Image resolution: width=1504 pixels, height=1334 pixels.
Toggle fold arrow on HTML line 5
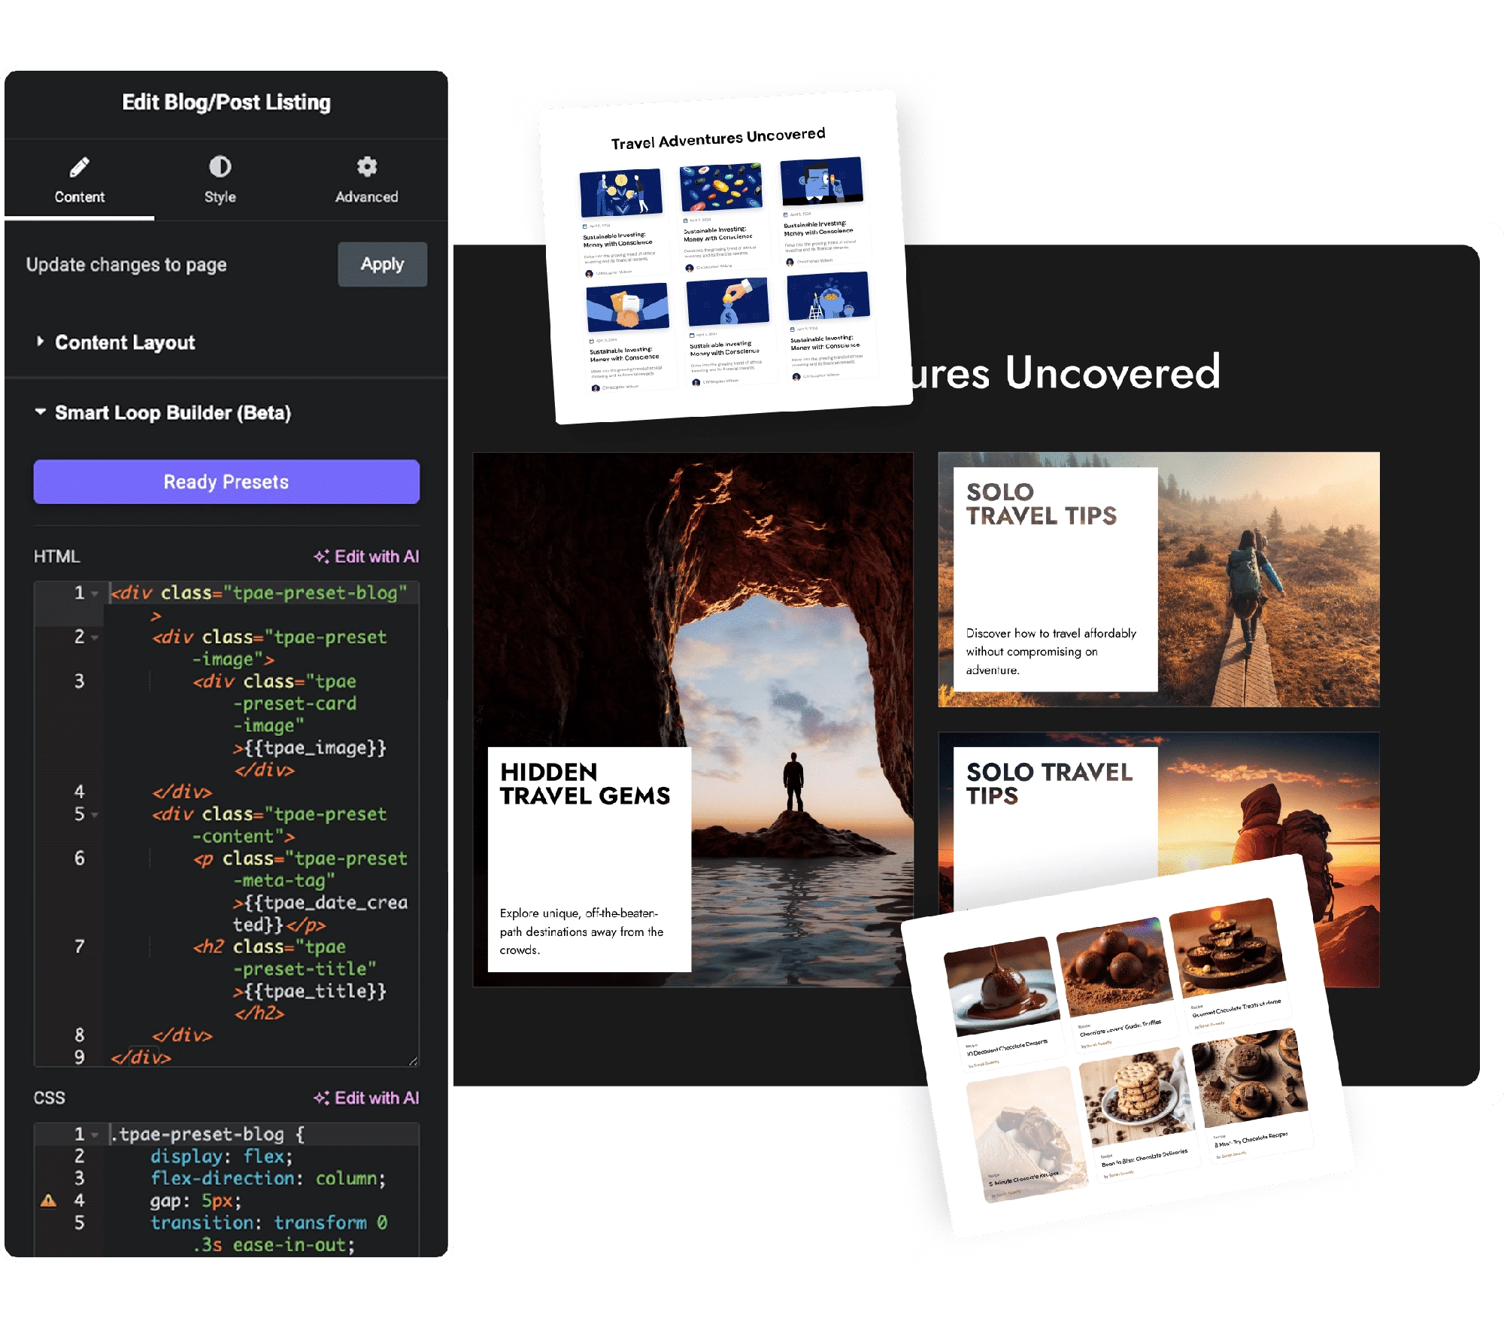(x=95, y=815)
